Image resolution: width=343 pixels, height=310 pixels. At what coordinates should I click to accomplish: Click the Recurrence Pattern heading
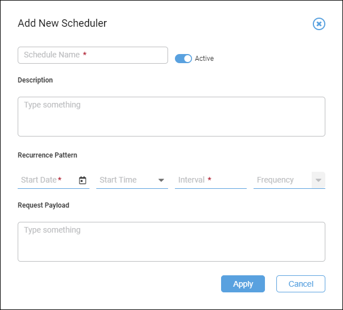(47, 155)
